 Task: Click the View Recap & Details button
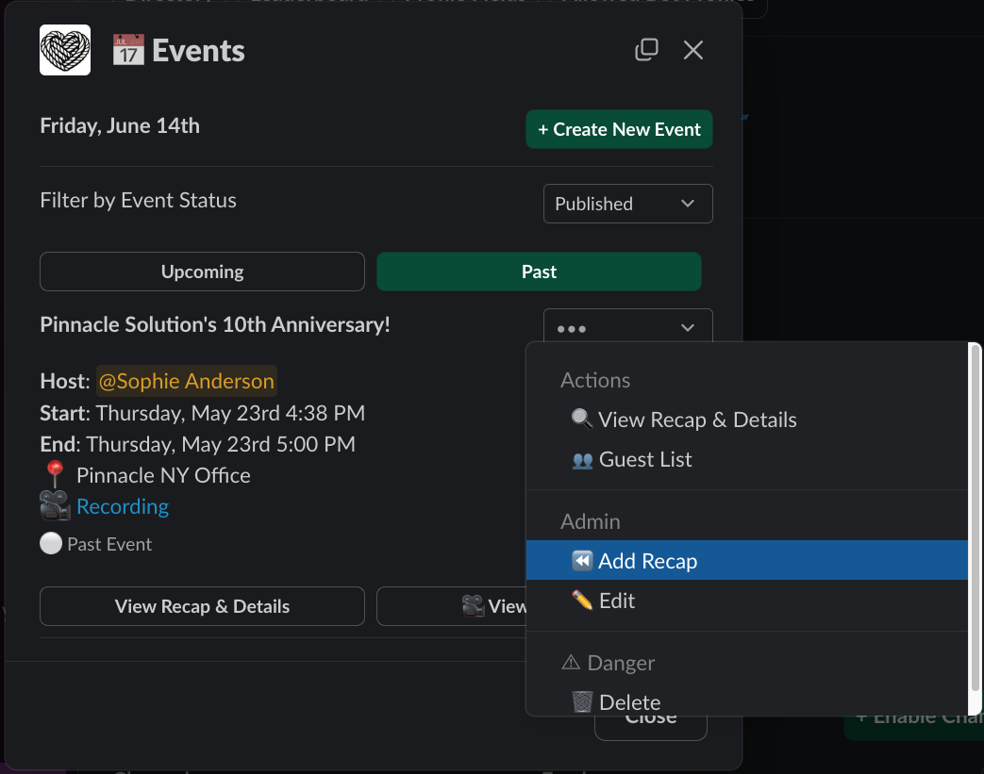tap(202, 606)
